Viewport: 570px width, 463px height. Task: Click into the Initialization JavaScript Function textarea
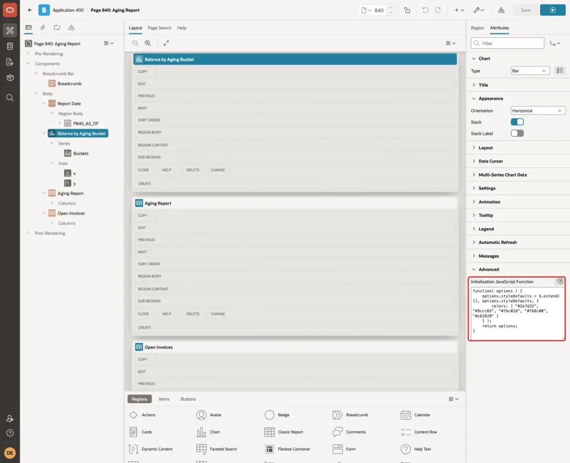(x=517, y=313)
